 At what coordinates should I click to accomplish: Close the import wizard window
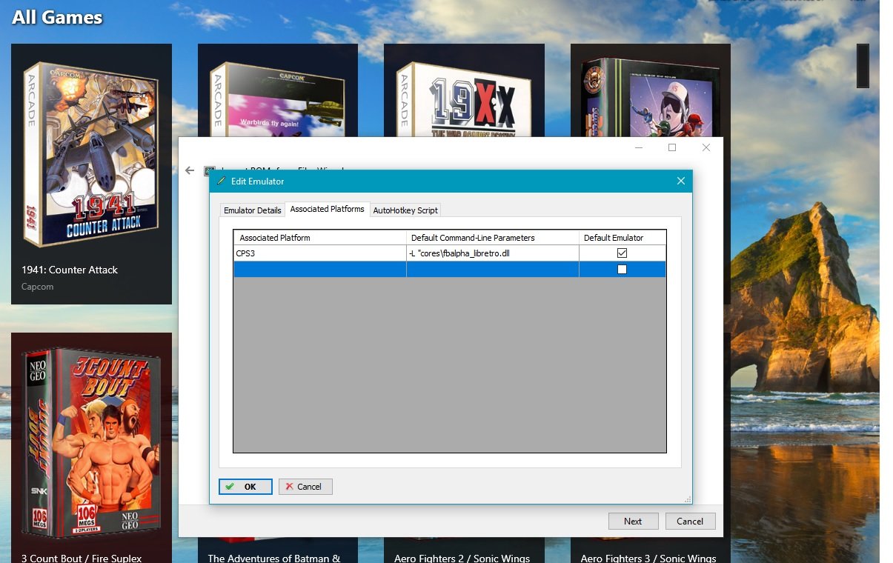tap(706, 147)
